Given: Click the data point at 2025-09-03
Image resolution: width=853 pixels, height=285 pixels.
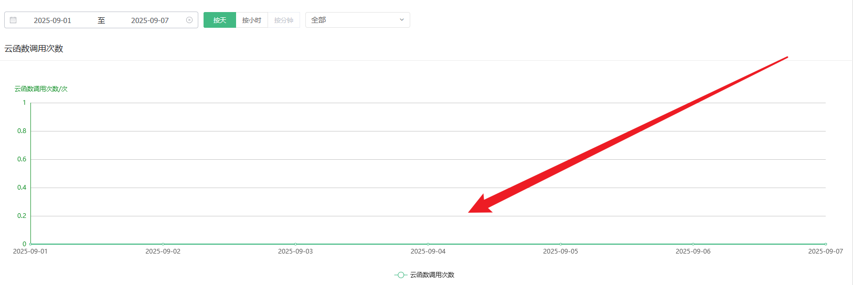Looking at the screenshot, I should coord(295,244).
